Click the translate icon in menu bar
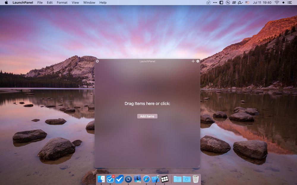The height and width of the screenshot is (185, 297). tap(228, 3)
